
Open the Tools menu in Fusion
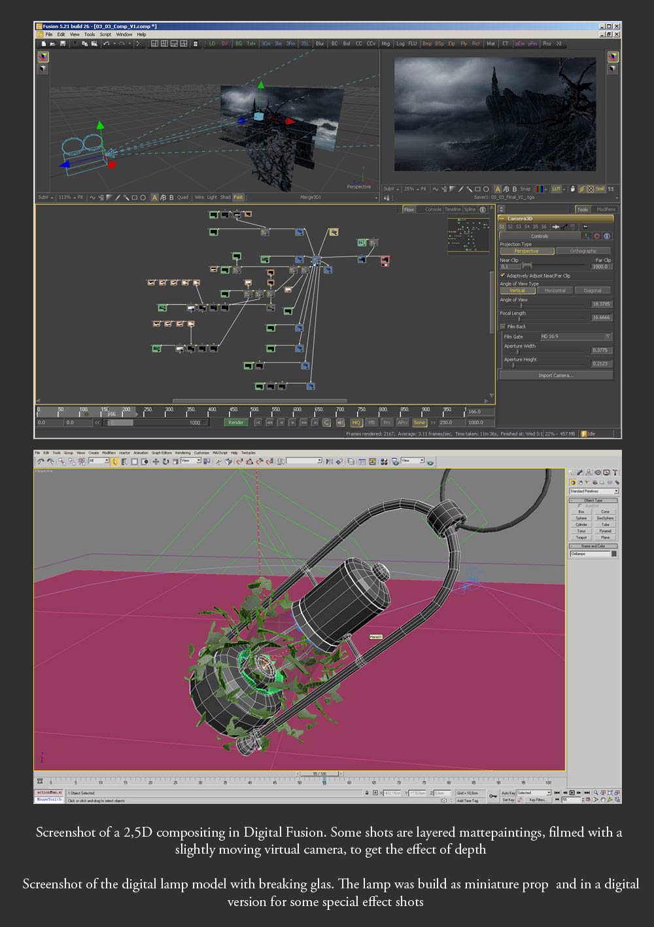(89, 35)
